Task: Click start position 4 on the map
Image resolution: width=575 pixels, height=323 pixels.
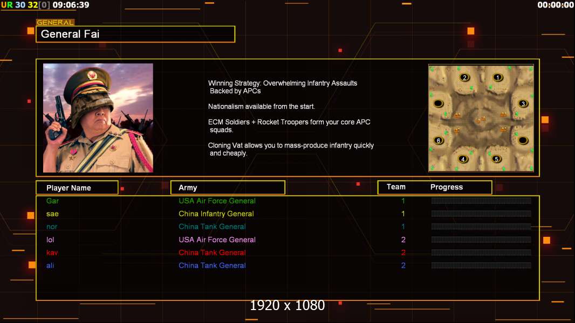Action: pos(463,159)
